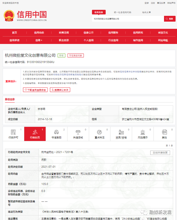Viewport: 177px width, 220px height.
Task: Open the 行政许可 category icon tab
Action: [14, 134]
